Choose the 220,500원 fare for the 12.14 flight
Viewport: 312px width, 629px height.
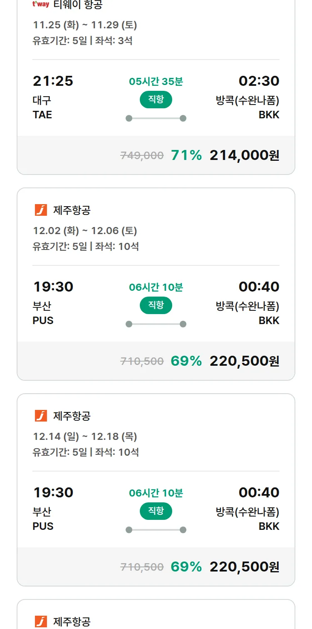244,567
